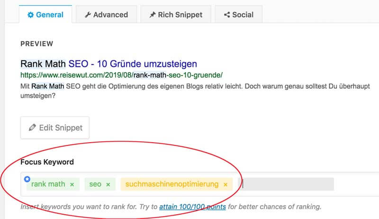Switch to the Advanced tab
The image size is (379, 219).
coord(106,15)
